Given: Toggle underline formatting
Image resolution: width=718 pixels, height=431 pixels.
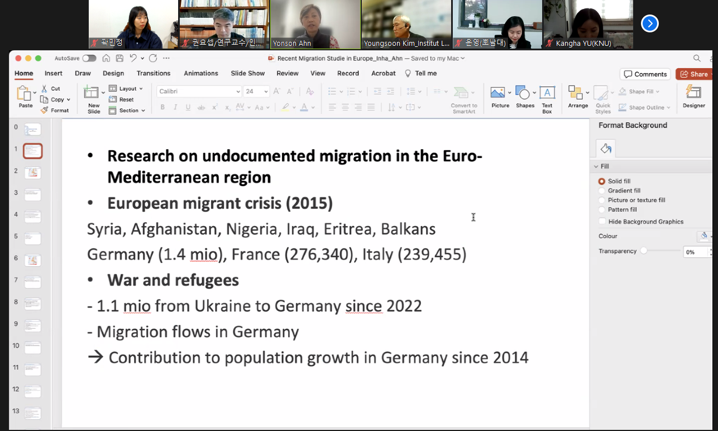Looking at the screenshot, I should point(188,107).
